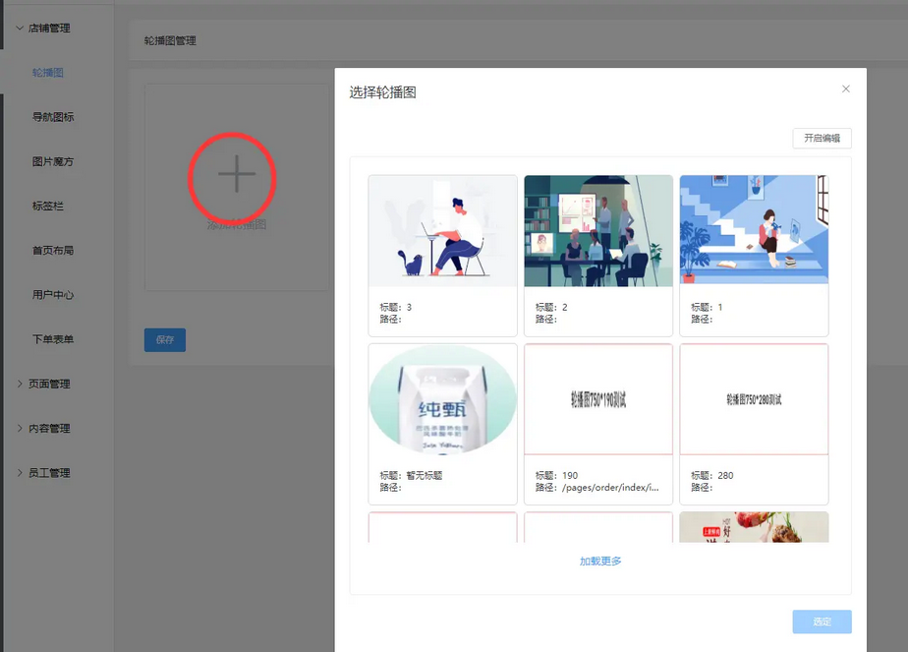Click the plus icon to add carousel image

236,174
